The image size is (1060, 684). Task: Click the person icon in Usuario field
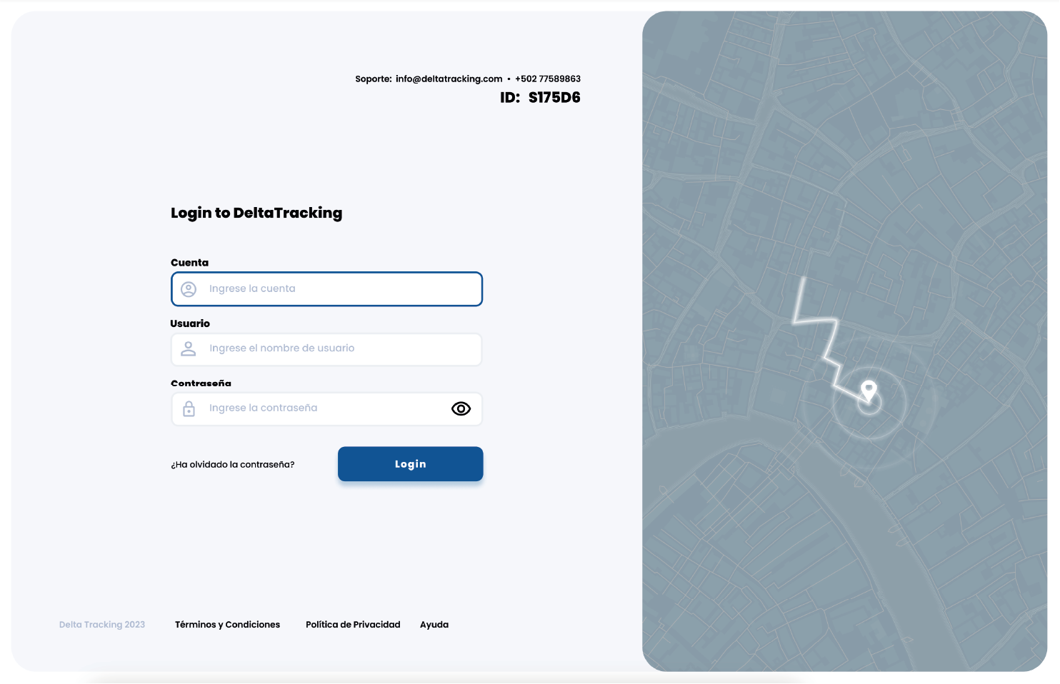click(x=189, y=348)
